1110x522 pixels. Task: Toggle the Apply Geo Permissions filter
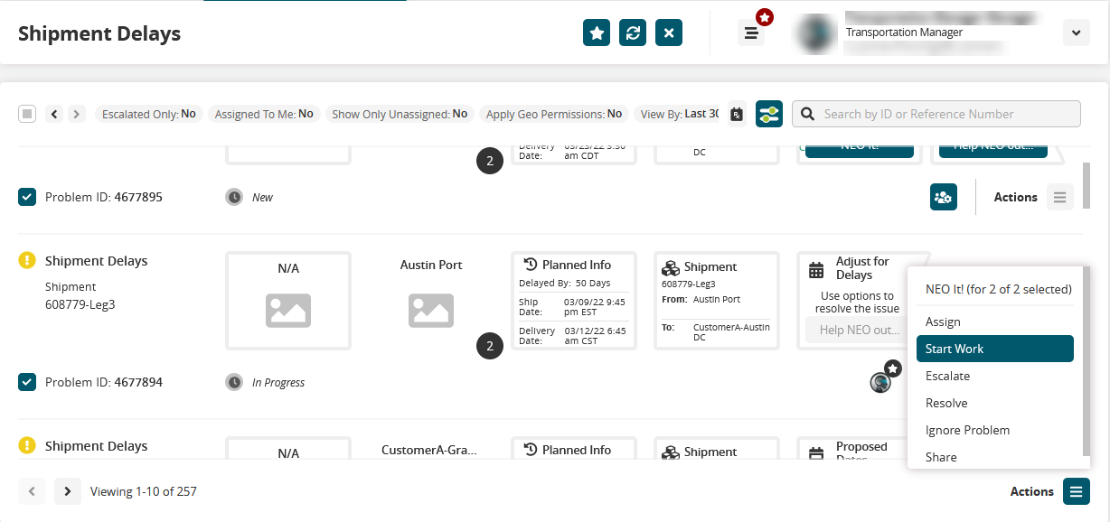tap(554, 114)
